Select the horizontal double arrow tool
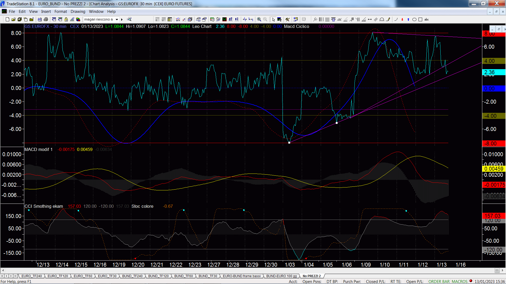The width and height of the screenshot is (506, 284). tap(370, 19)
